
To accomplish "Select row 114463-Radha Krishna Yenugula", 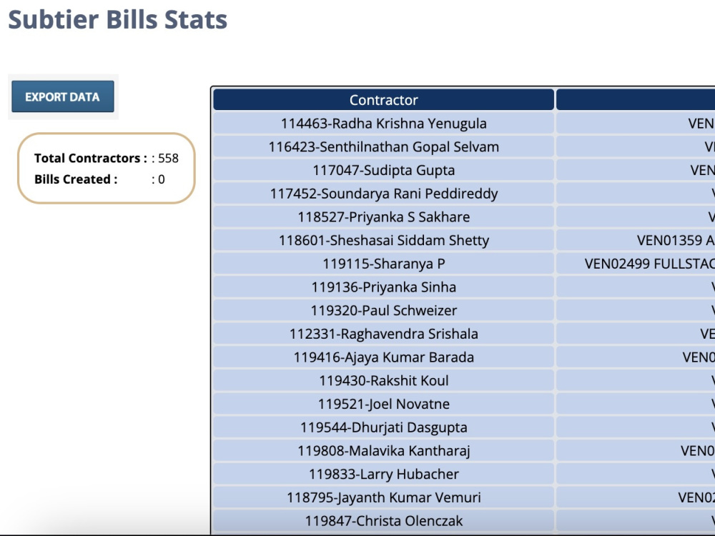I will click(383, 124).
